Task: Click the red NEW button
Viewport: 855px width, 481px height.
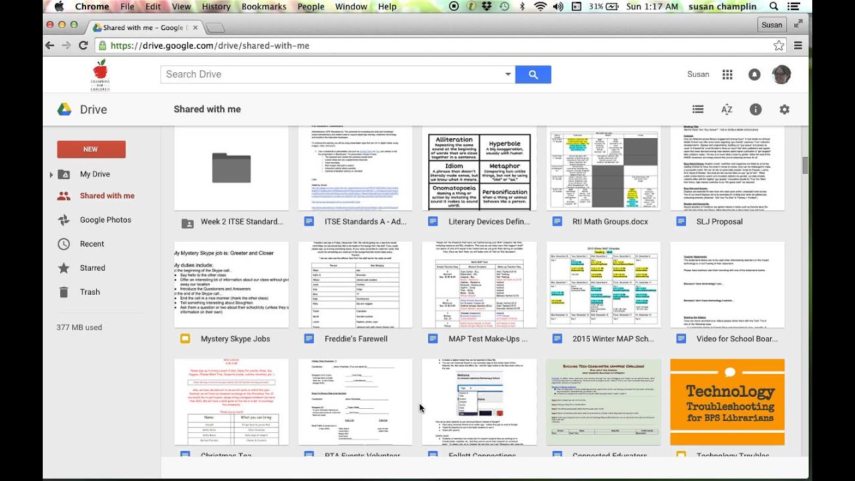Action: (91, 149)
